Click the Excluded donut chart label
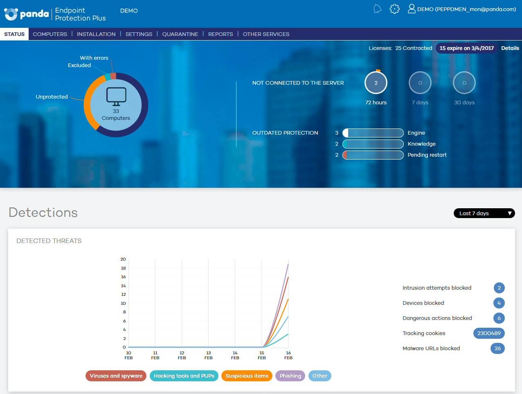The height and width of the screenshot is (394, 522). tap(79, 65)
